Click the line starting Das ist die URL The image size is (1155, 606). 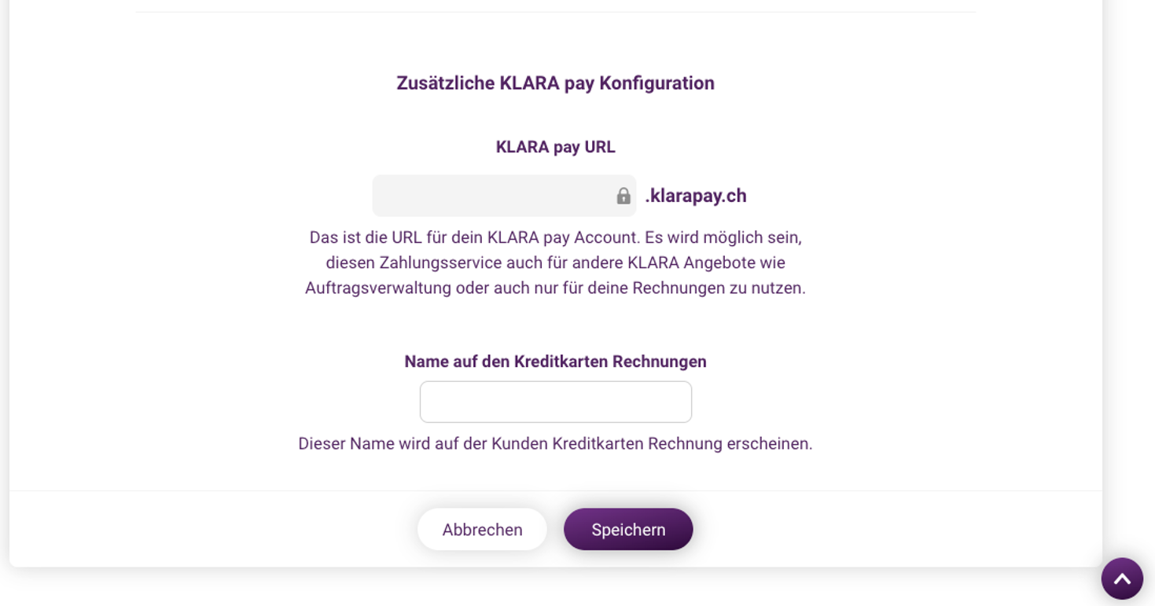click(556, 237)
